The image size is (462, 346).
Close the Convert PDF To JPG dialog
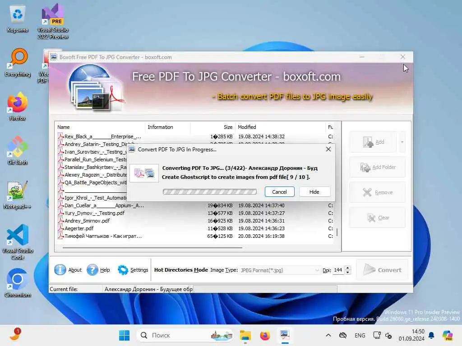pyautogui.click(x=328, y=149)
